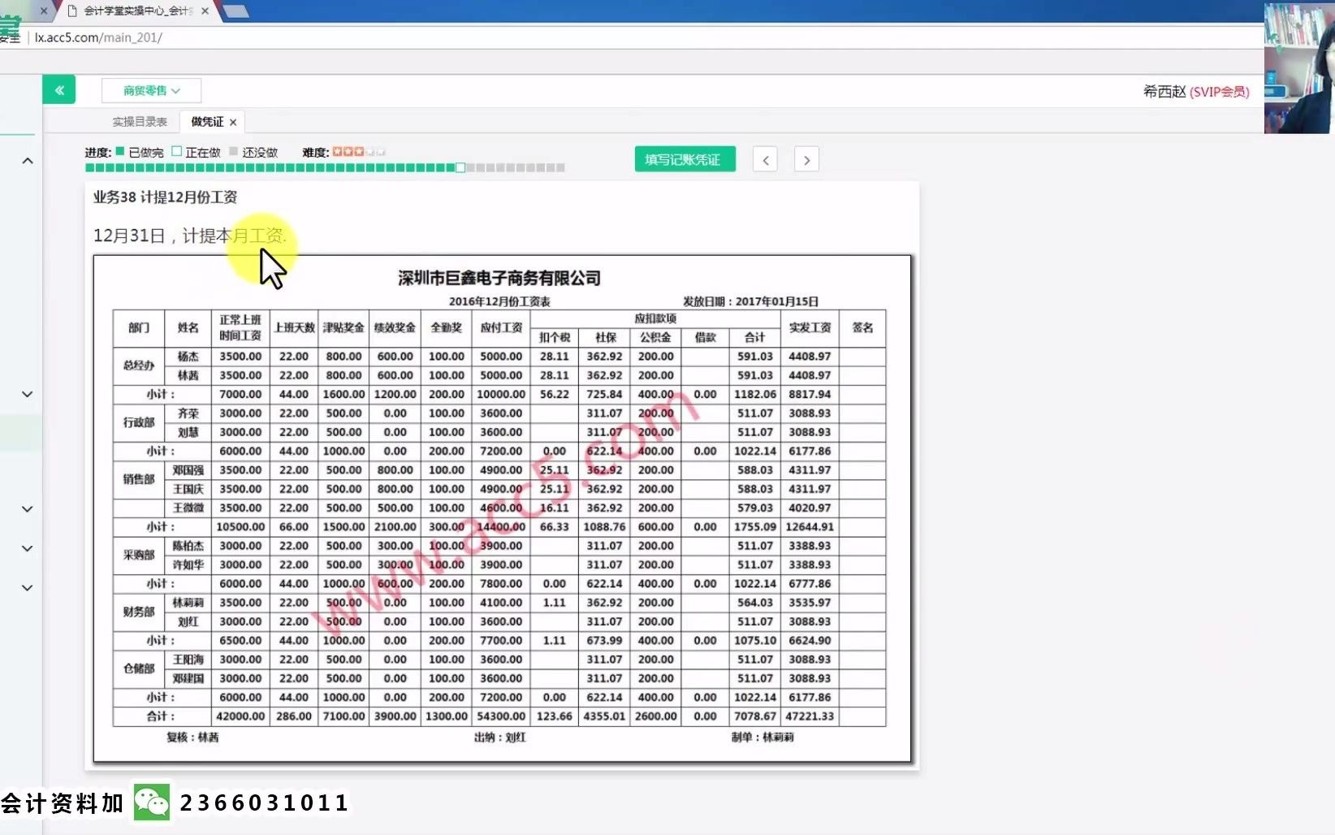Click the 销售部 department cell
This screenshot has height=835, width=1335.
[x=139, y=479]
